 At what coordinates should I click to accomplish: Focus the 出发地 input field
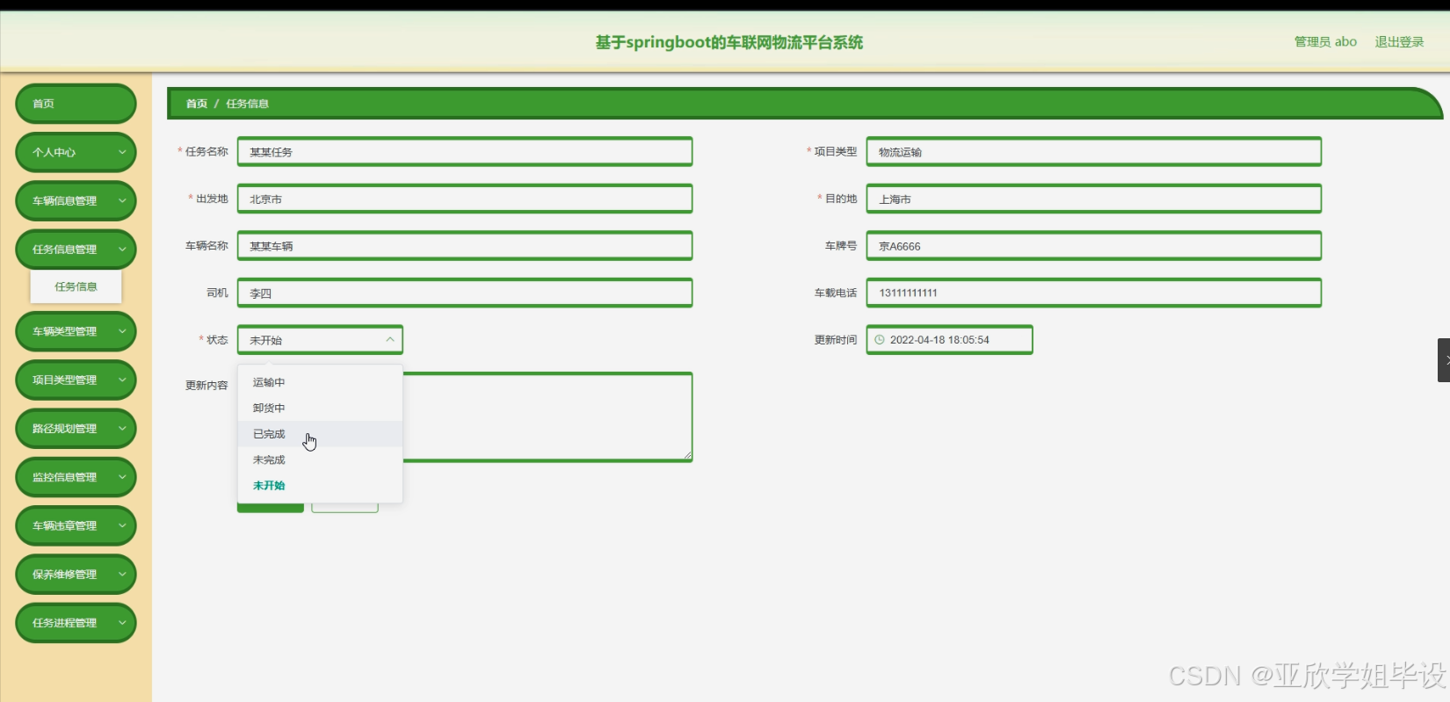point(465,199)
